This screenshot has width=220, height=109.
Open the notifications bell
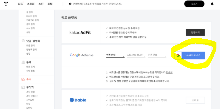pyautogui.click(x=212, y=4)
